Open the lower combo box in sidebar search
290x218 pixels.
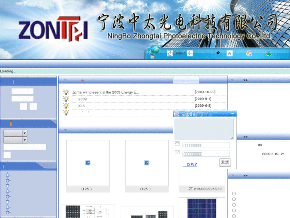[15, 140]
